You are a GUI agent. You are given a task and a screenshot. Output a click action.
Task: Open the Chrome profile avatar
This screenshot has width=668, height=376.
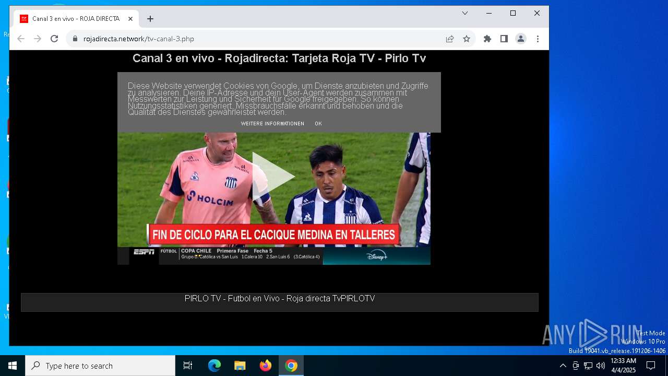point(521,39)
